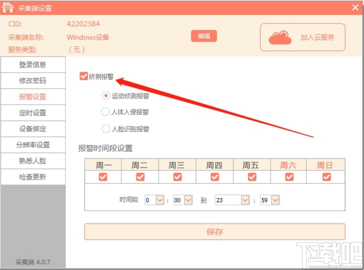364x270 pixels.
Task: Click the version text 采集端 4.0.7
Action: pyautogui.click(x=32, y=262)
